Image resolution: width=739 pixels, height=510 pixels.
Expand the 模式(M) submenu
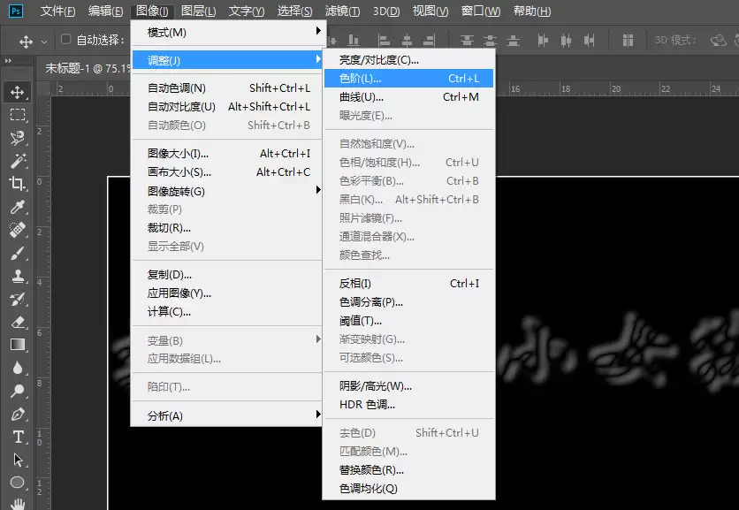click(227, 32)
